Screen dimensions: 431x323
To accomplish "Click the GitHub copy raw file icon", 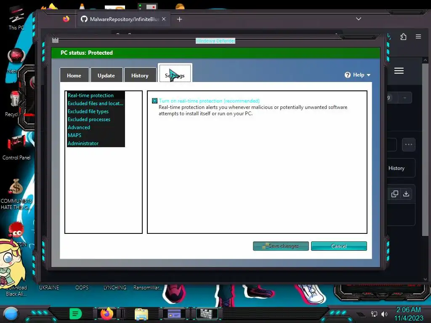I will click(395, 194).
